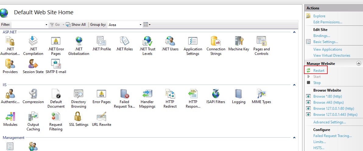Browse :443 (https) link

(328, 102)
